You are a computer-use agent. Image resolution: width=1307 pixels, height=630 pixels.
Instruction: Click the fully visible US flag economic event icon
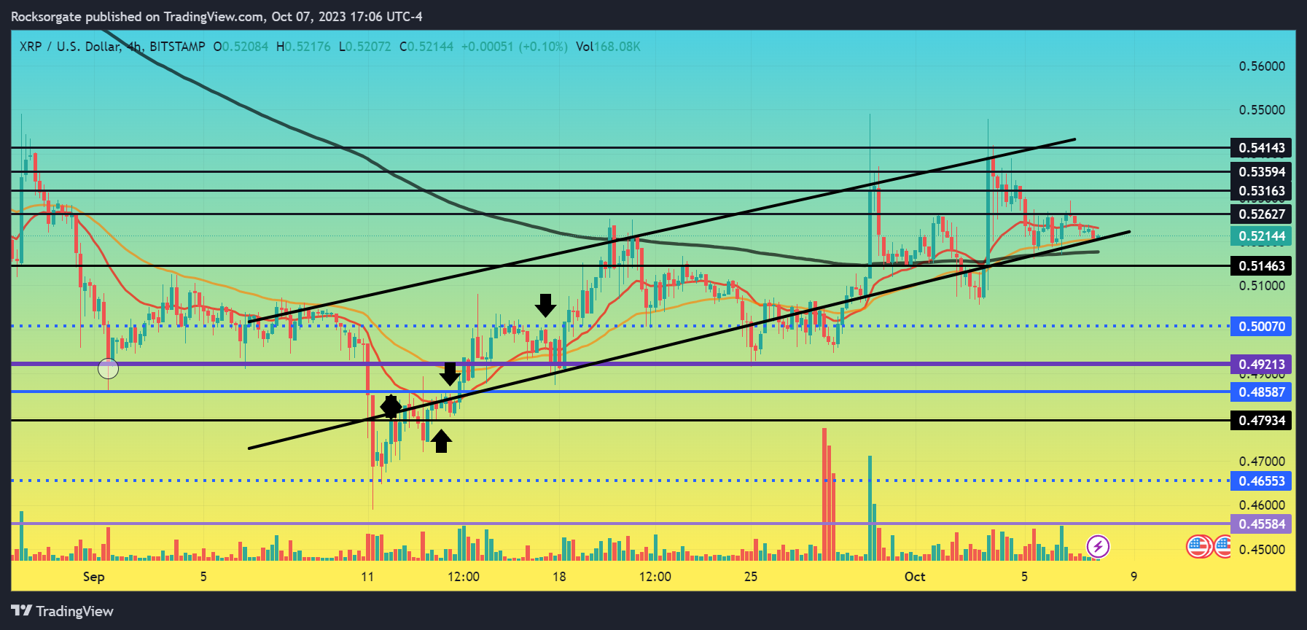[1198, 546]
